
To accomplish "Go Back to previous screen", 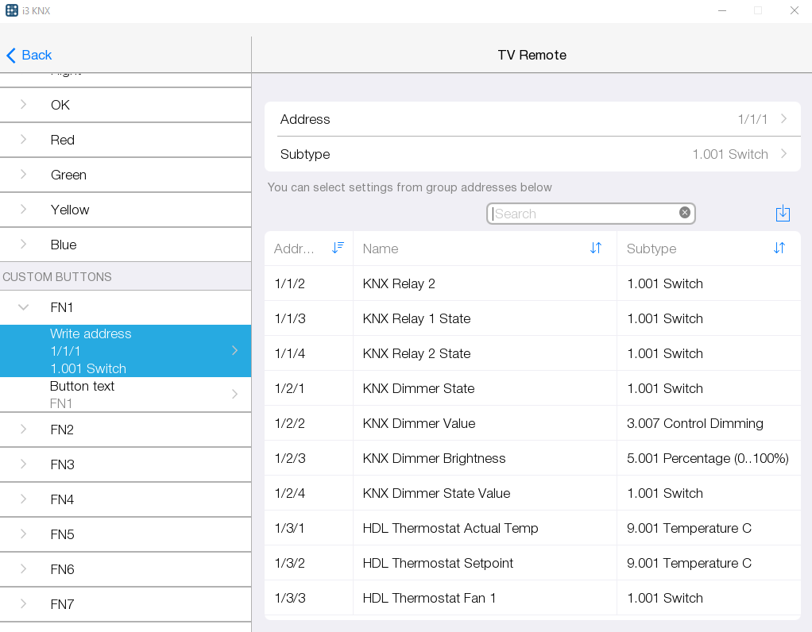I will 29,55.
